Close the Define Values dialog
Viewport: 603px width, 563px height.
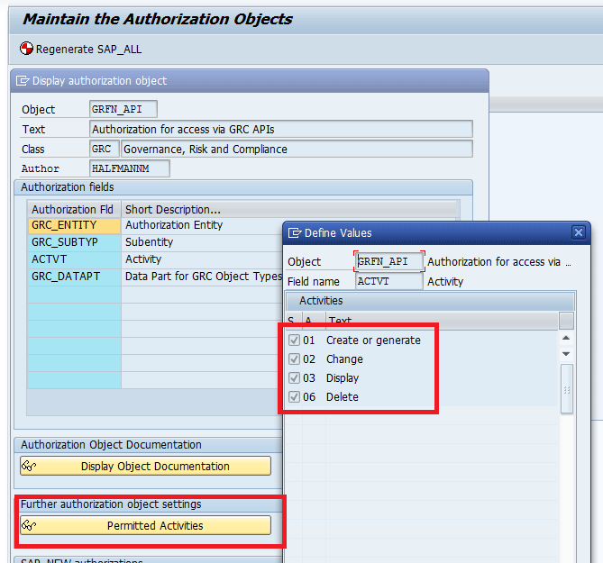point(579,232)
